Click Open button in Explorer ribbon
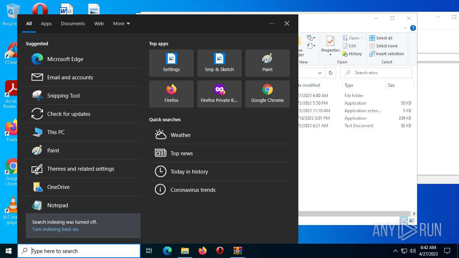 351,38
